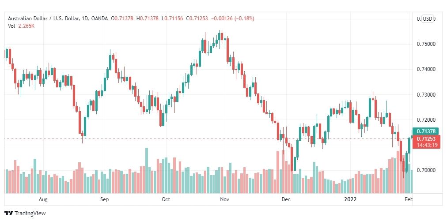Select the Dec label on time axis
447x221 pixels.
point(286,199)
